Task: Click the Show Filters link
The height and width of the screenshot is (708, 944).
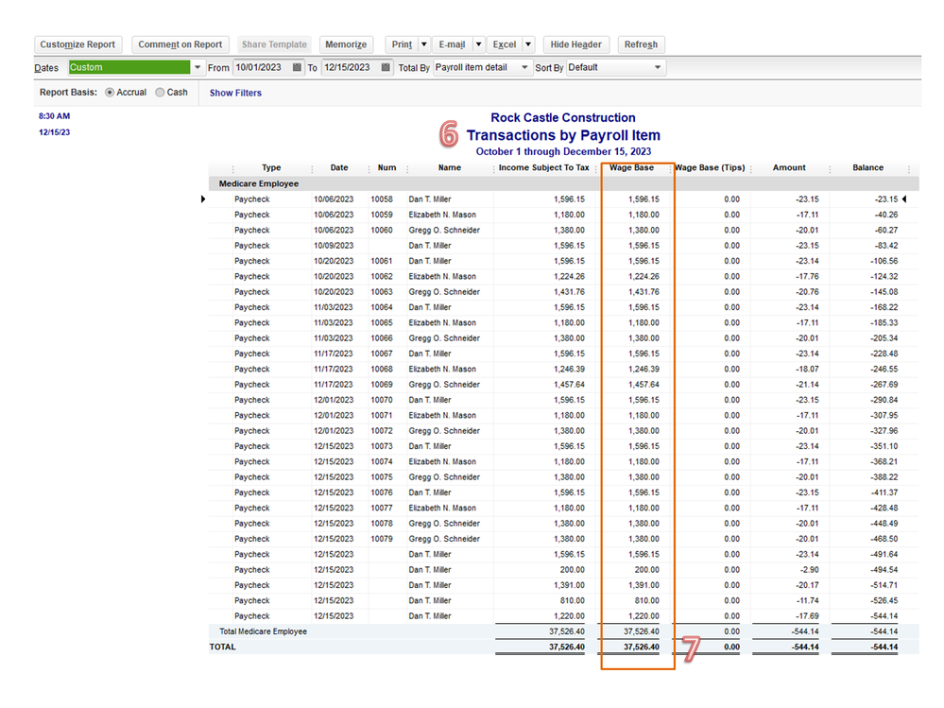Action: click(235, 93)
